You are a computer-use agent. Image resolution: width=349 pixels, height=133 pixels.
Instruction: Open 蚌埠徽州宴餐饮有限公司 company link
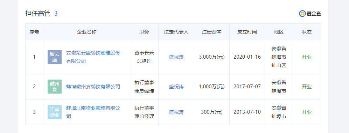pyautogui.click(x=93, y=87)
